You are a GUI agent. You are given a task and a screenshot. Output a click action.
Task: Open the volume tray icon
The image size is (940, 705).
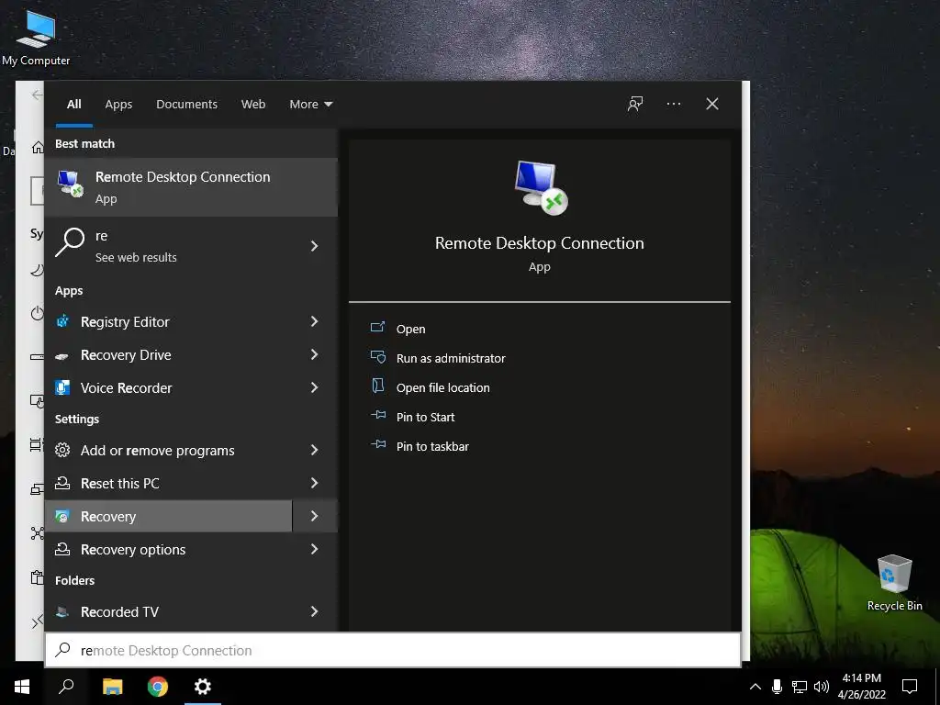point(822,687)
